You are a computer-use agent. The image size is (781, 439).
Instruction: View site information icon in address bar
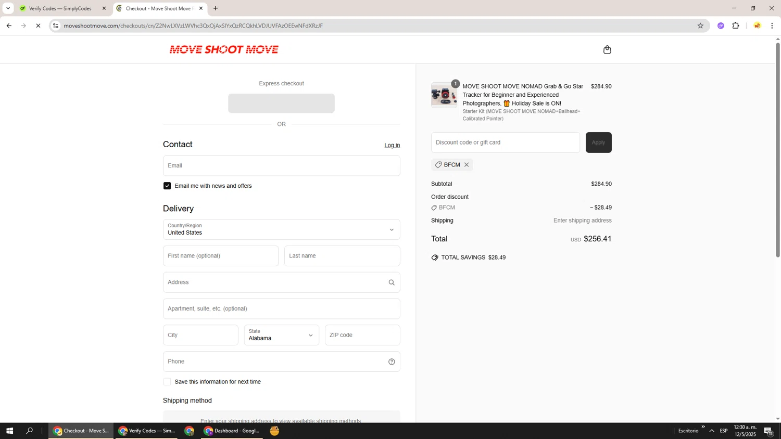point(56,25)
